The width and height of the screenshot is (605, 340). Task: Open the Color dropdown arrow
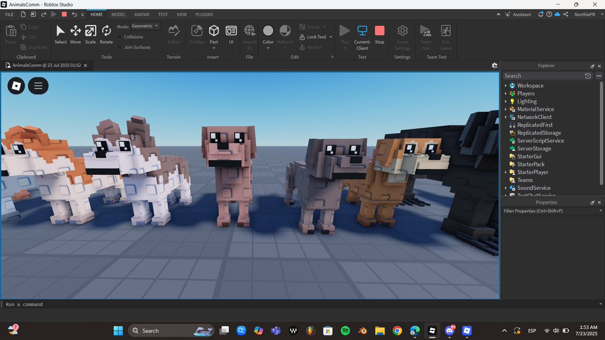tap(268, 48)
